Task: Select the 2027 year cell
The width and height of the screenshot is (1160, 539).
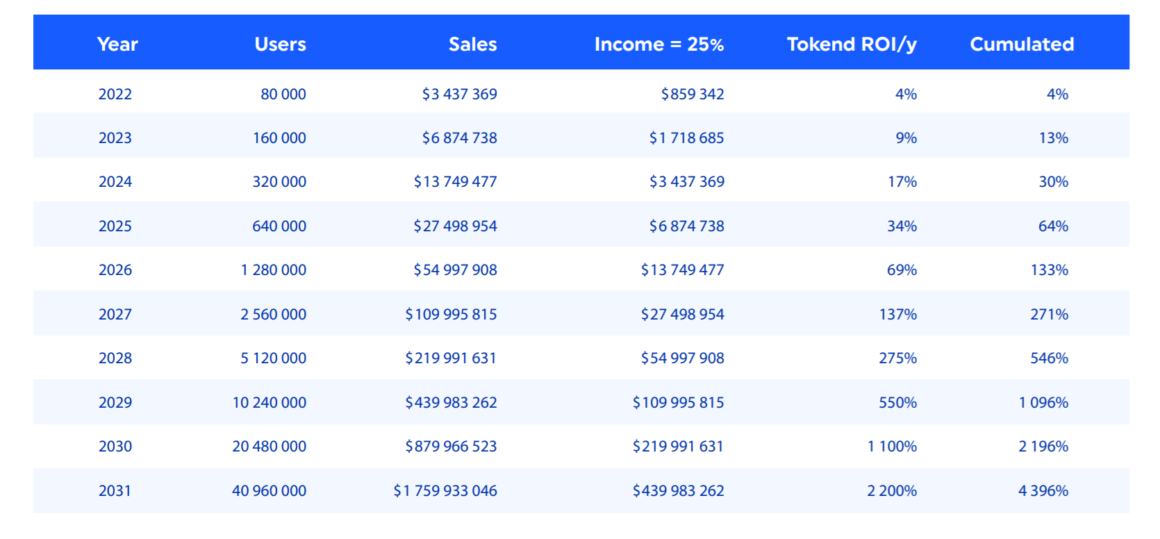Action: click(x=115, y=314)
